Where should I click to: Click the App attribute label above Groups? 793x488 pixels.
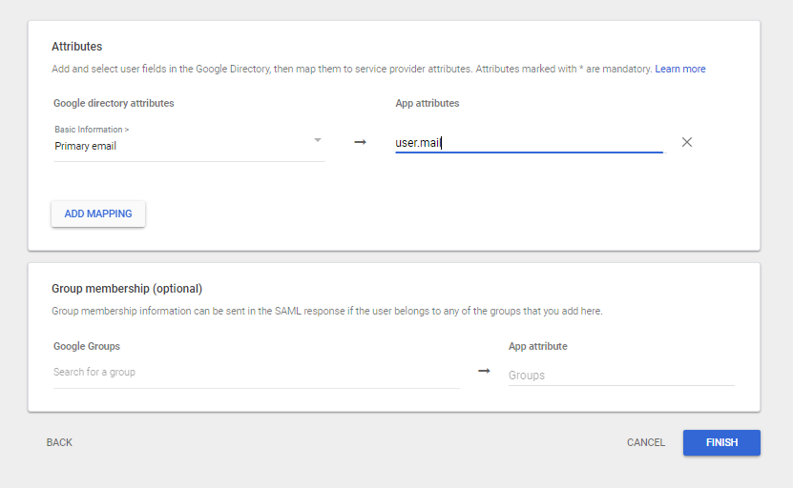[x=537, y=346]
